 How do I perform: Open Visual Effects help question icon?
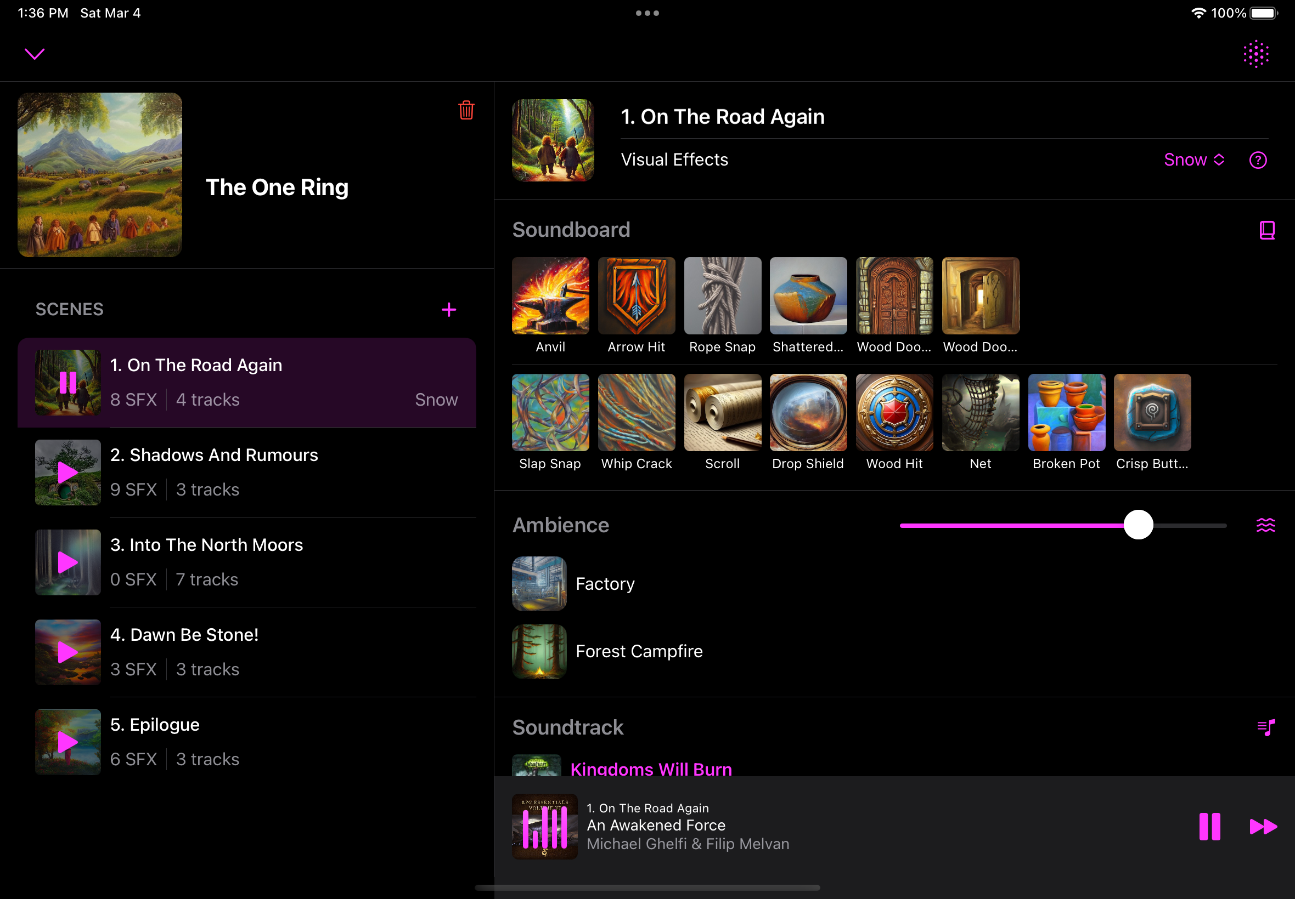tap(1258, 160)
